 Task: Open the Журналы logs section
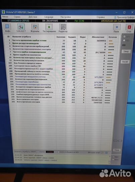[x=35, y=28]
